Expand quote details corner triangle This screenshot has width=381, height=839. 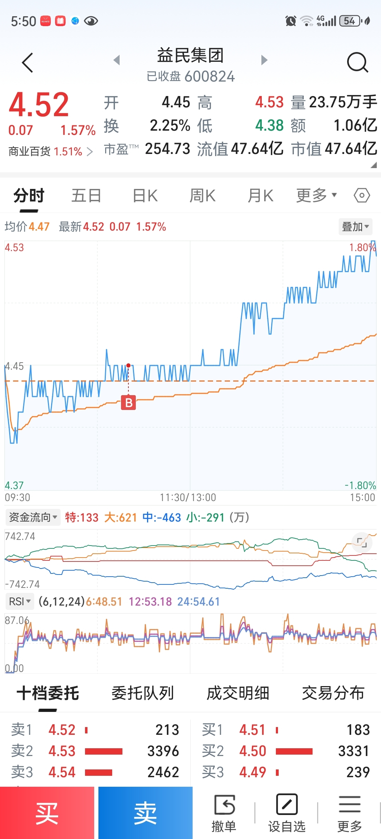click(374, 165)
